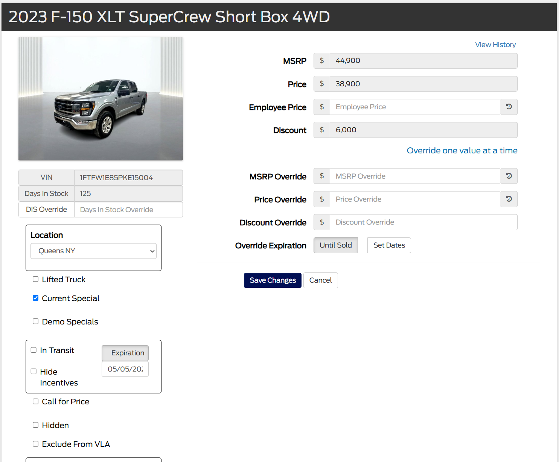Image resolution: width=559 pixels, height=462 pixels.
Task: Click the Override Expiration label
Action: coord(271,246)
